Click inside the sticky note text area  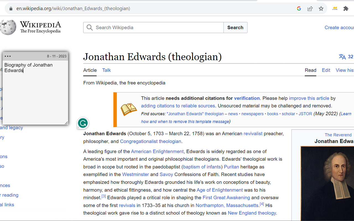tap(35, 92)
